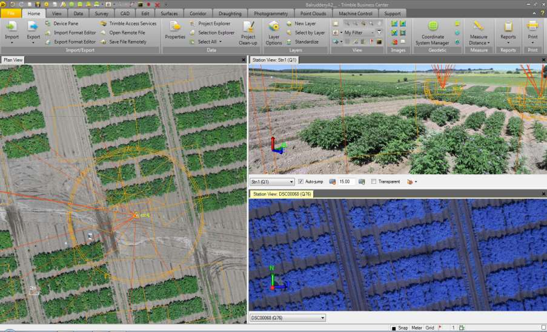Open the File menu

click(11, 13)
